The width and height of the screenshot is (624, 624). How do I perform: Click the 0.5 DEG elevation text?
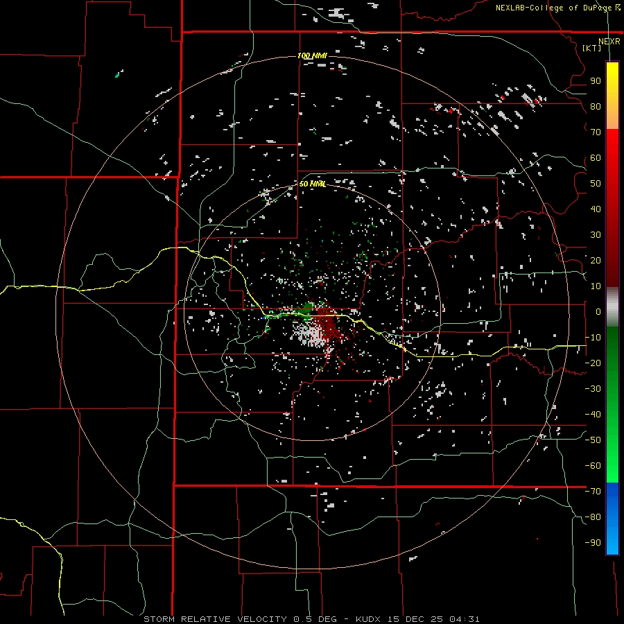315,619
